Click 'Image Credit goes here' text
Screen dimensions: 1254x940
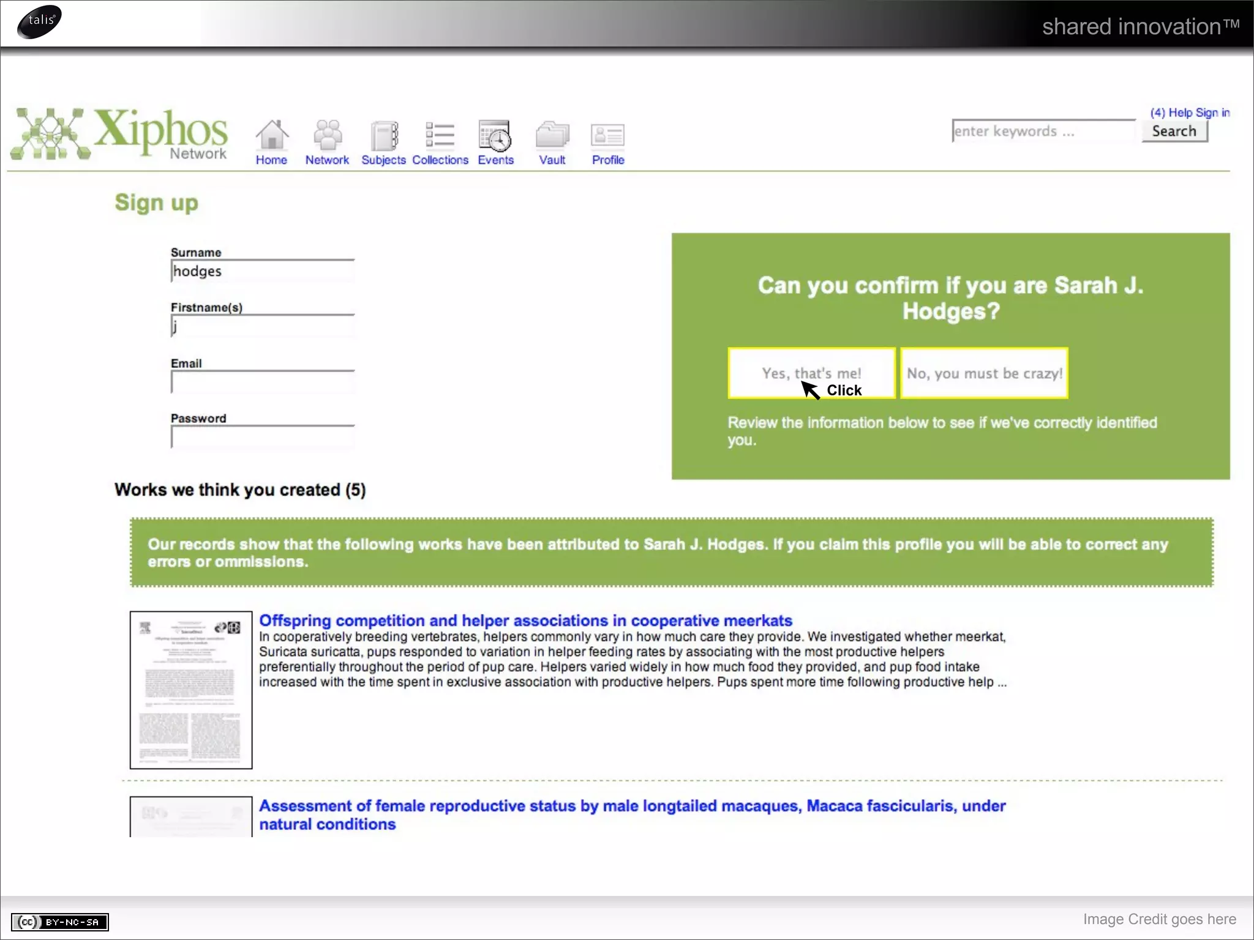(x=1160, y=919)
